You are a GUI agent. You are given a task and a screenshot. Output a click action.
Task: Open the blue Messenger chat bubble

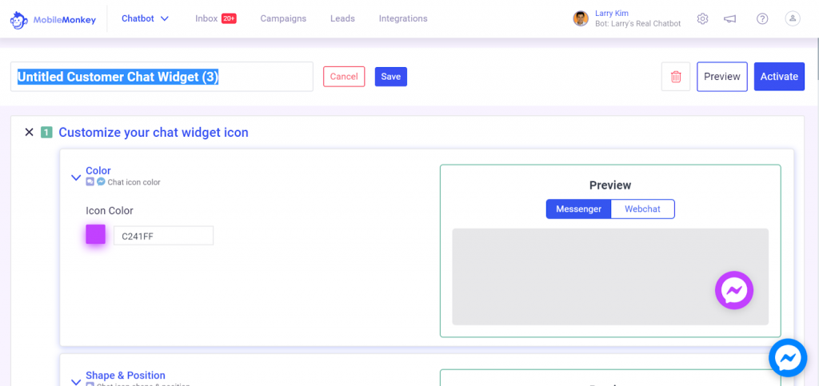pos(788,358)
